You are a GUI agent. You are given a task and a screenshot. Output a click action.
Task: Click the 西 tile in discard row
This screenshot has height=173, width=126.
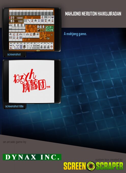38,35
